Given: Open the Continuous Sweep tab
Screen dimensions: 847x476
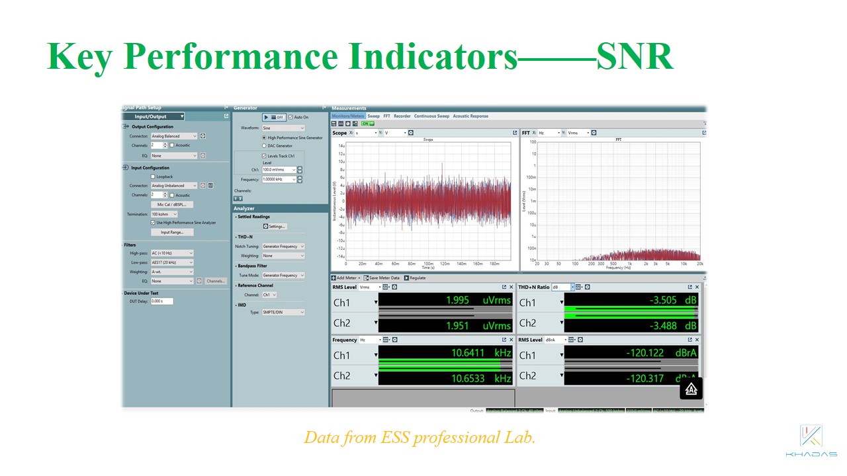Looking at the screenshot, I should 431,116.
